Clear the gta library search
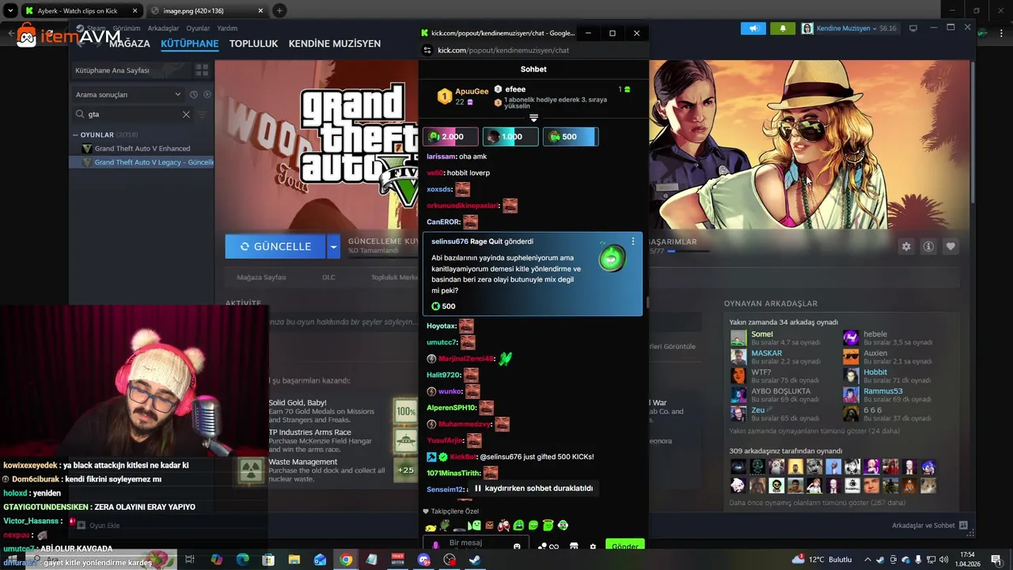Viewport: 1013px width, 570px height. tap(186, 114)
